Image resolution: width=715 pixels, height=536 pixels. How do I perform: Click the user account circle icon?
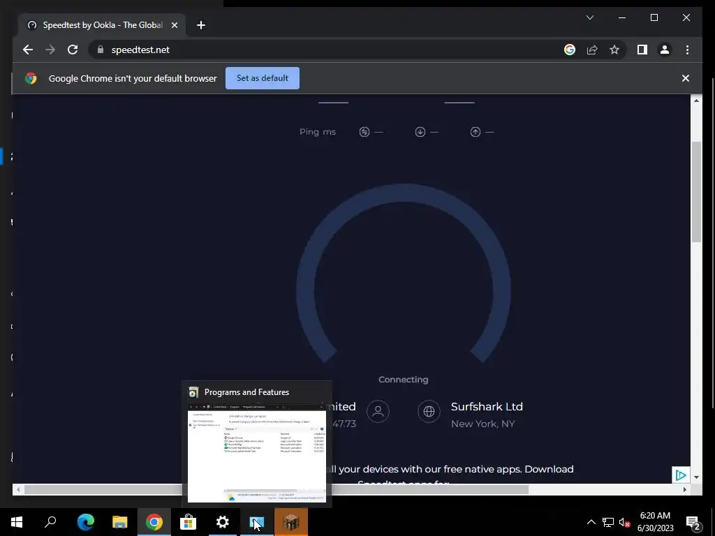378,411
